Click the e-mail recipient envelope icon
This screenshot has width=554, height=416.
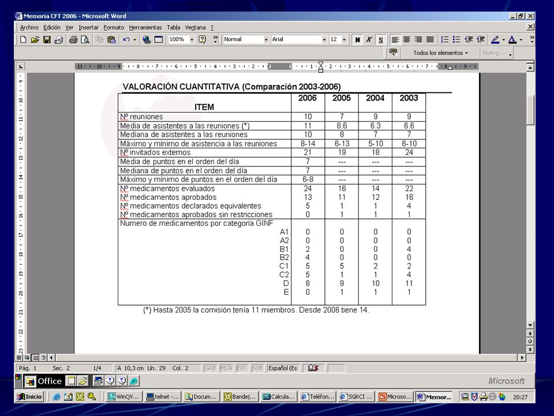(58, 40)
